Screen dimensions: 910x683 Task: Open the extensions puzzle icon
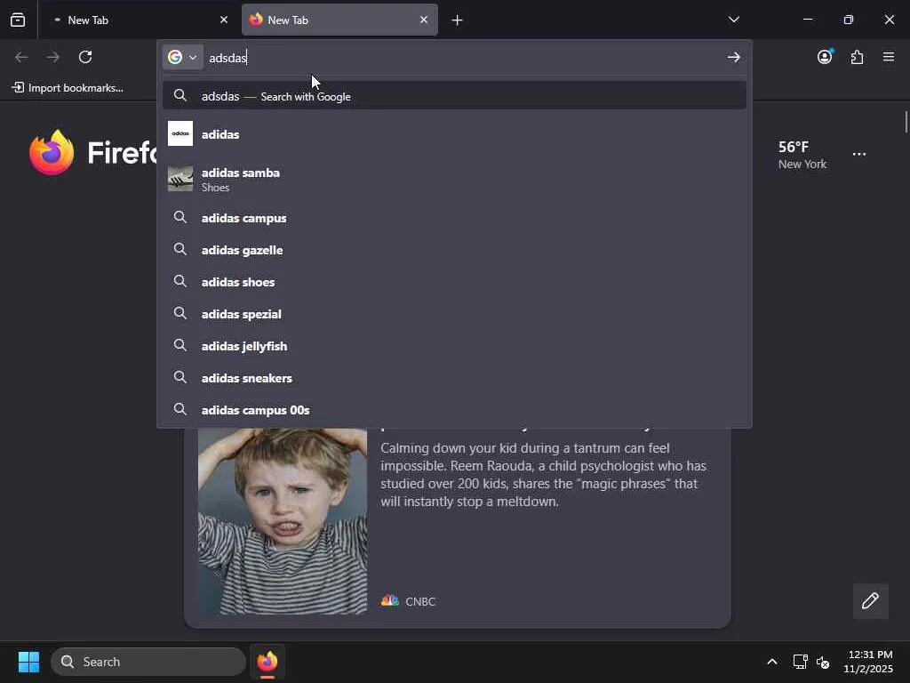[x=858, y=57]
